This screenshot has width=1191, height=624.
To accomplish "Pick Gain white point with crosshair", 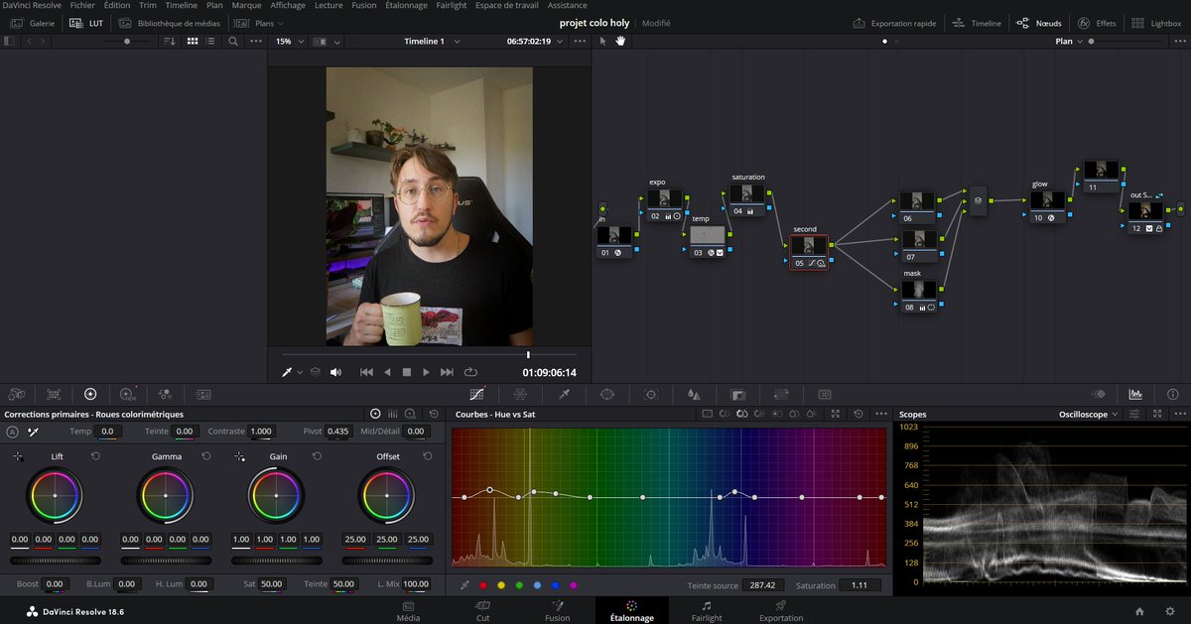I will [x=239, y=456].
